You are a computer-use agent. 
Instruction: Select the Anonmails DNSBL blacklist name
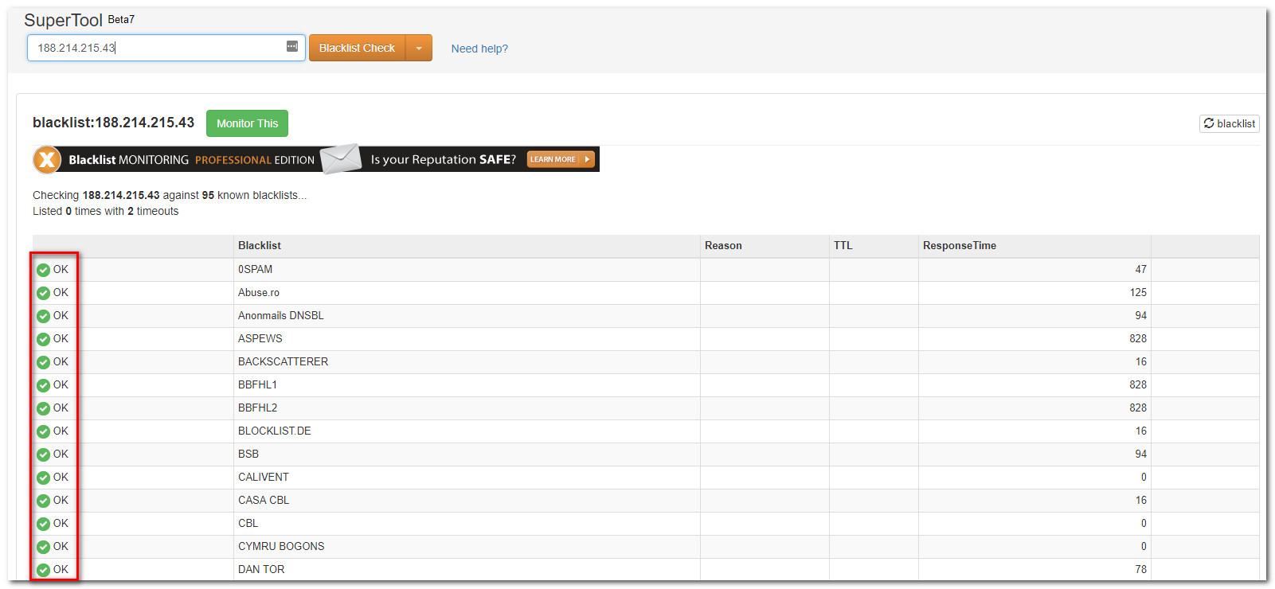pos(281,315)
